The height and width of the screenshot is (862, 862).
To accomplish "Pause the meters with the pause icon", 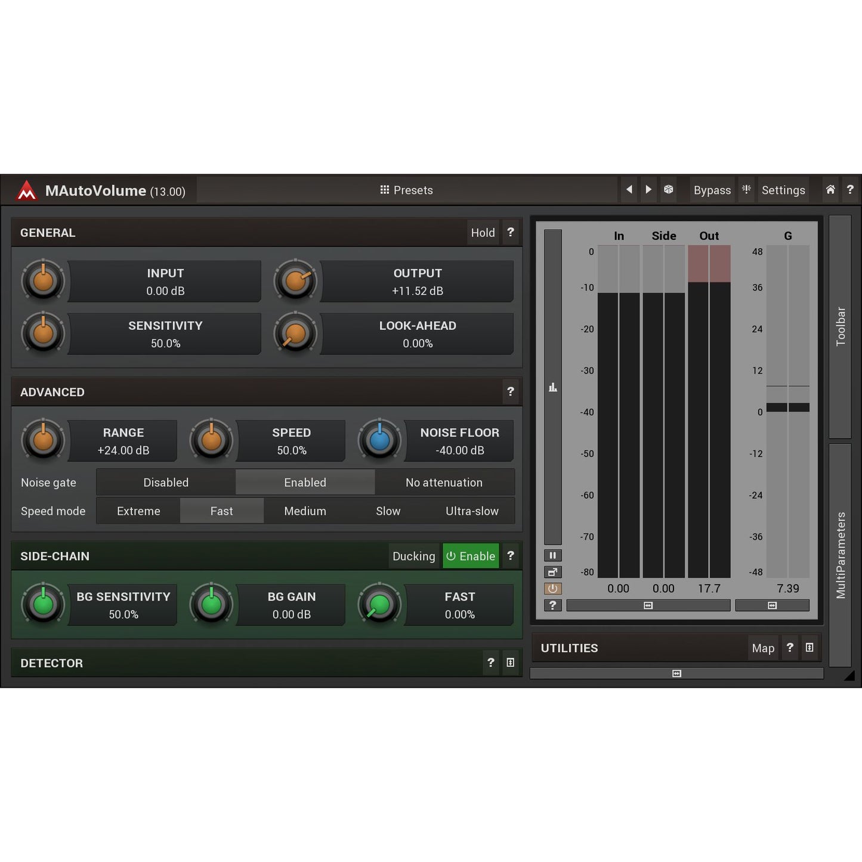I will point(552,555).
